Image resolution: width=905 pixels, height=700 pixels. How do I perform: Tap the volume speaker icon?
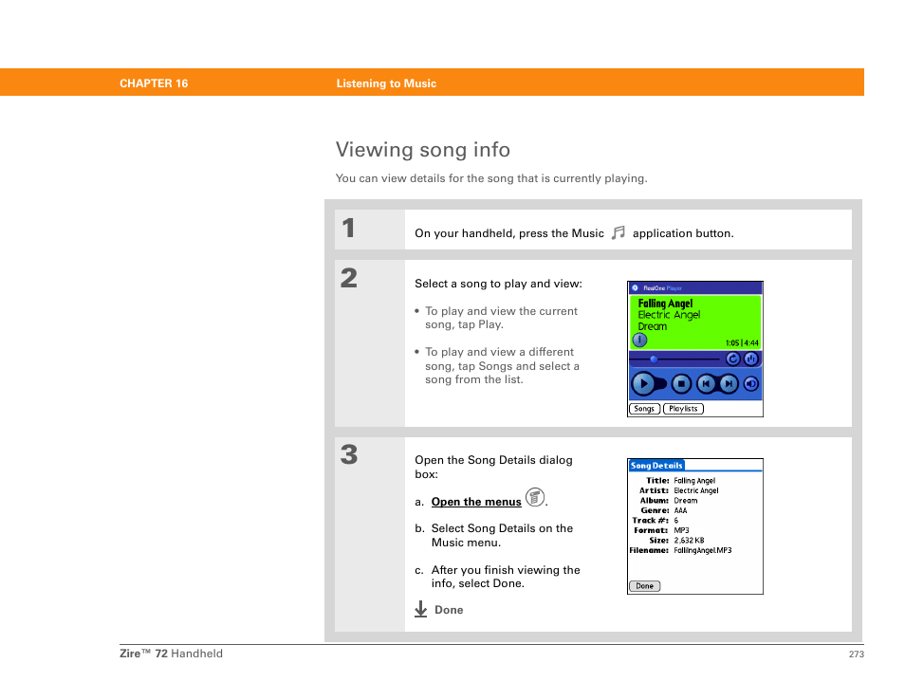pos(751,384)
